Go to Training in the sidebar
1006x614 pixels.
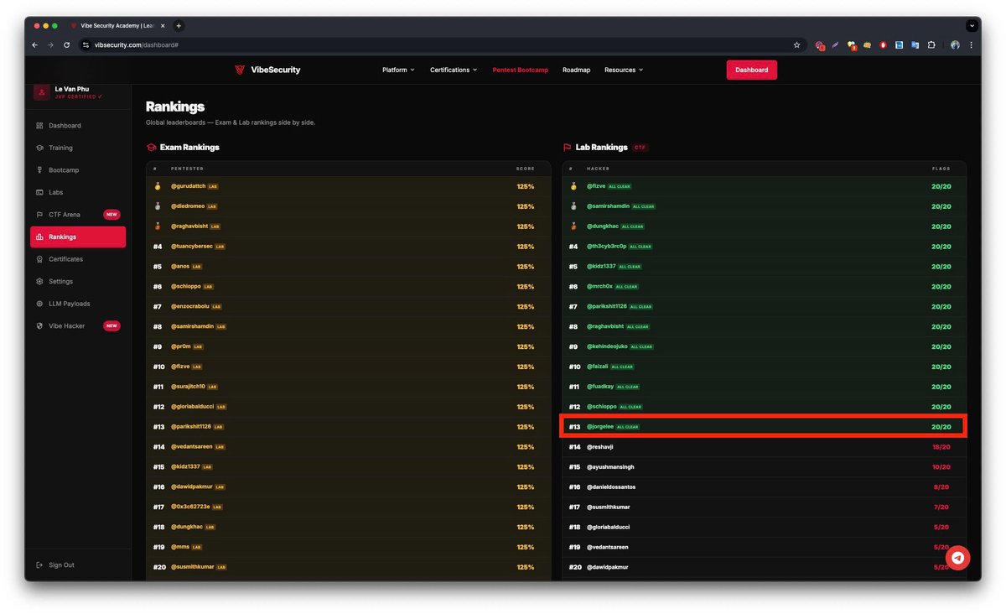pos(78,148)
